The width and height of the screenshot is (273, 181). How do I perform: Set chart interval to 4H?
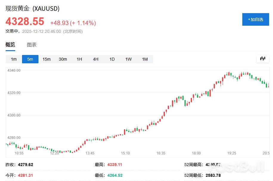[96, 59]
